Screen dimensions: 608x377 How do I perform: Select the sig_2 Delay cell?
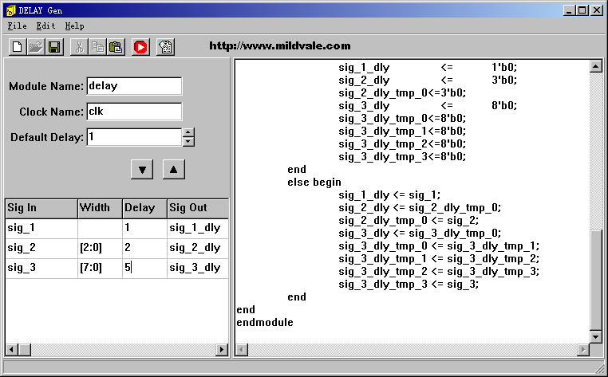pos(144,248)
